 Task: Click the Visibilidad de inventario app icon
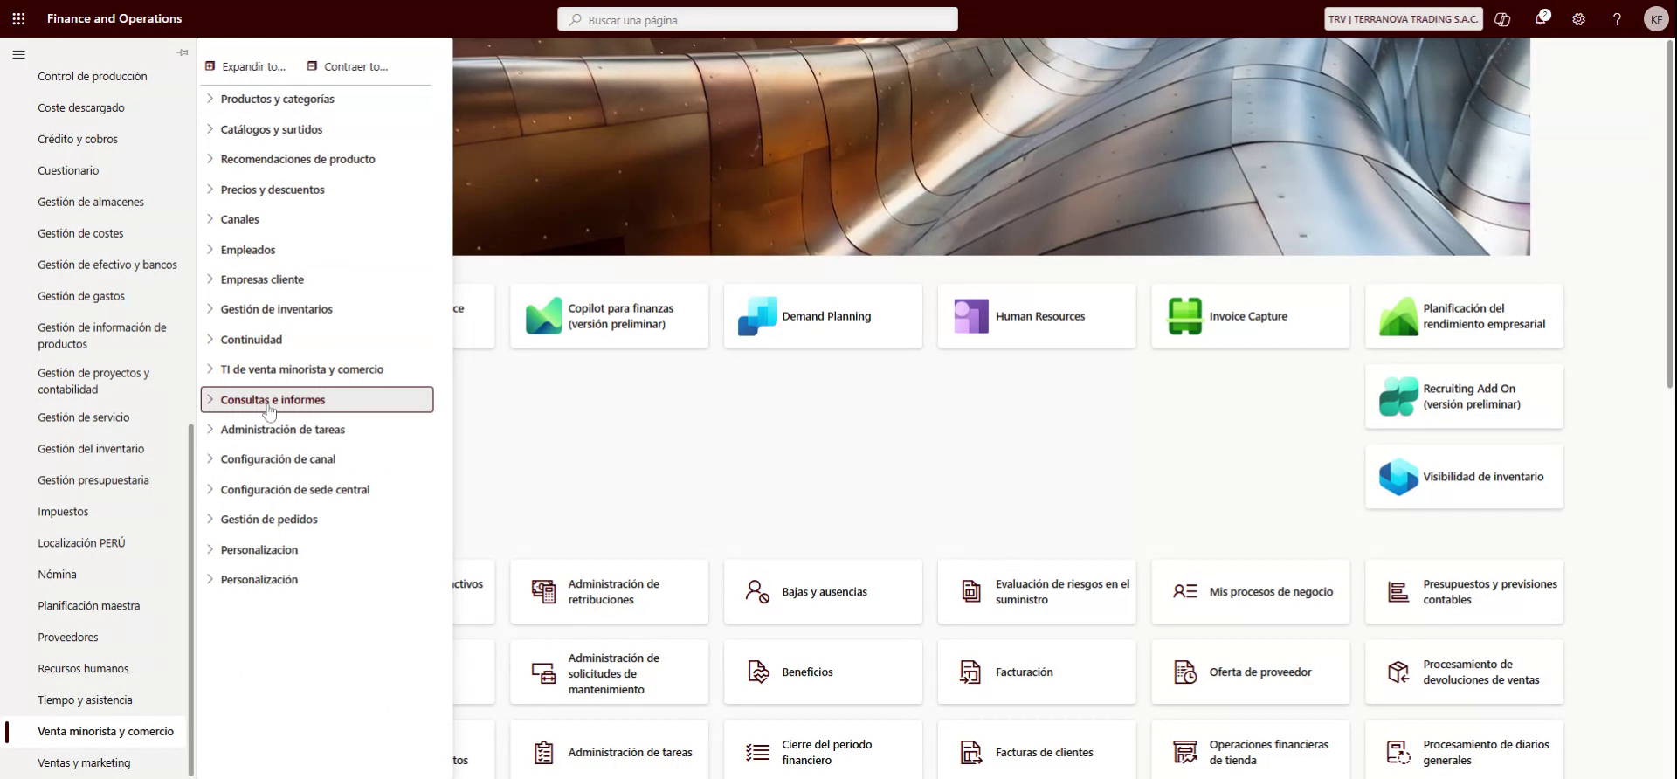1398,477
